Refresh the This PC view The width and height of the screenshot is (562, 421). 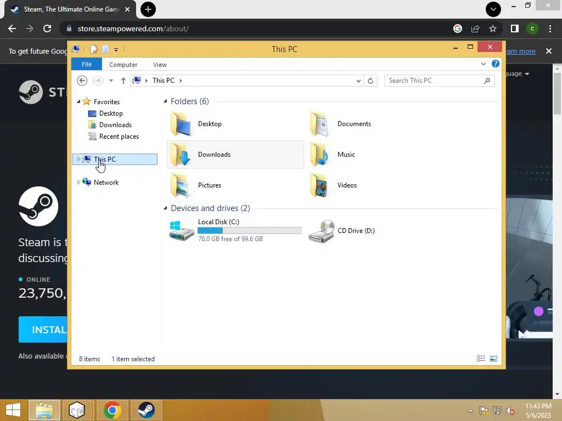[370, 81]
